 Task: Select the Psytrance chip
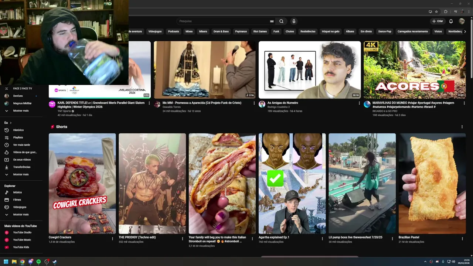[x=241, y=31]
